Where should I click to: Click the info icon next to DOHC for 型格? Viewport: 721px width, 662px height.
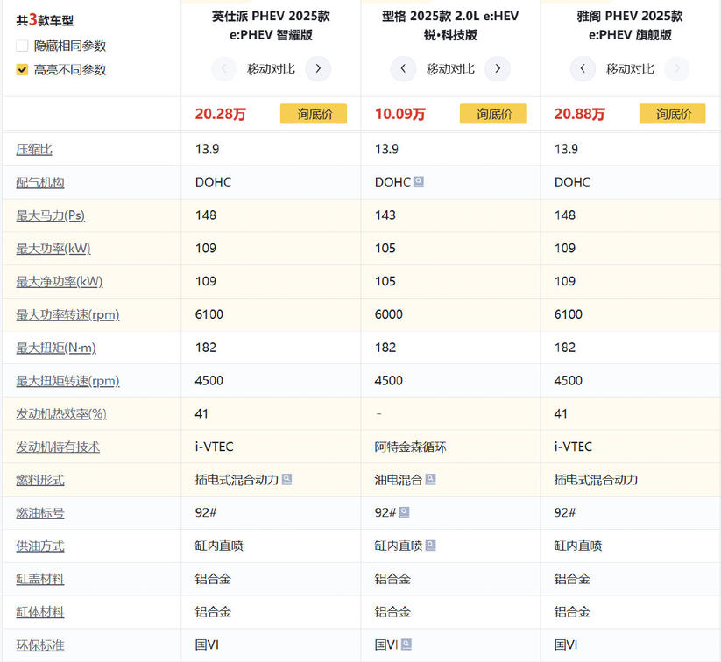419,182
